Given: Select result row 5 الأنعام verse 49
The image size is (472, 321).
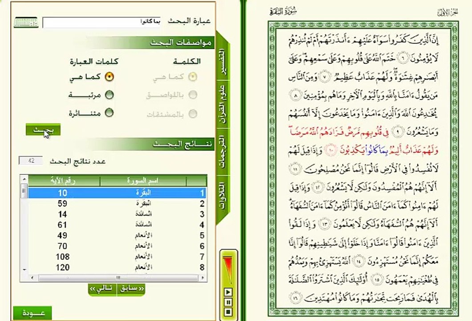Looking at the screenshot, I should (118, 235).
